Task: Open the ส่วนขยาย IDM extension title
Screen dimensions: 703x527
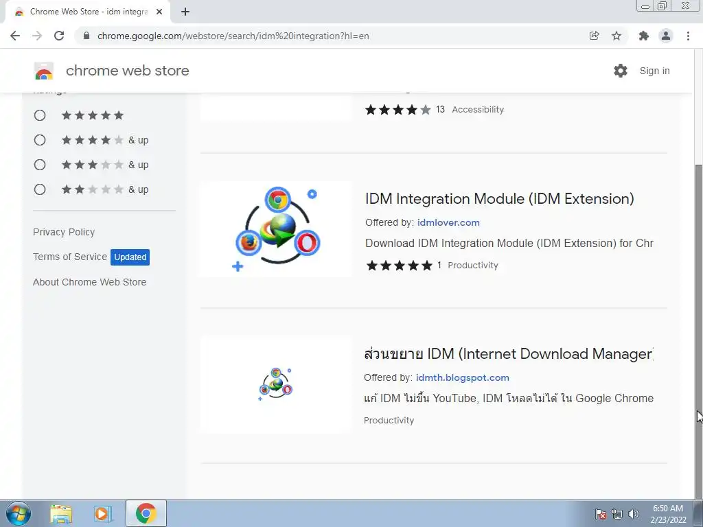Action: point(509,353)
